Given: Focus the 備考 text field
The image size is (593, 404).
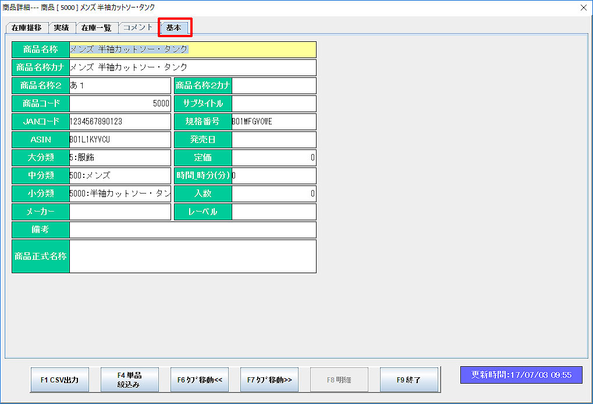Looking at the screenshot, I should pos(193,230).
